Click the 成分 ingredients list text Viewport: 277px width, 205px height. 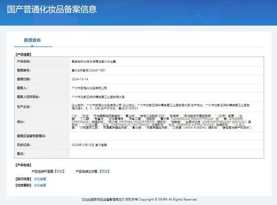(x=161, y=122)
